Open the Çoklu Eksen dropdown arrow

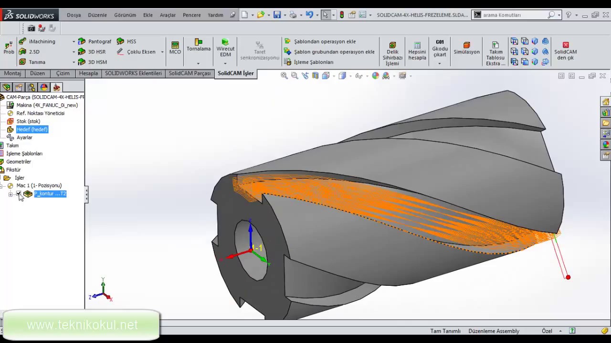162,52
